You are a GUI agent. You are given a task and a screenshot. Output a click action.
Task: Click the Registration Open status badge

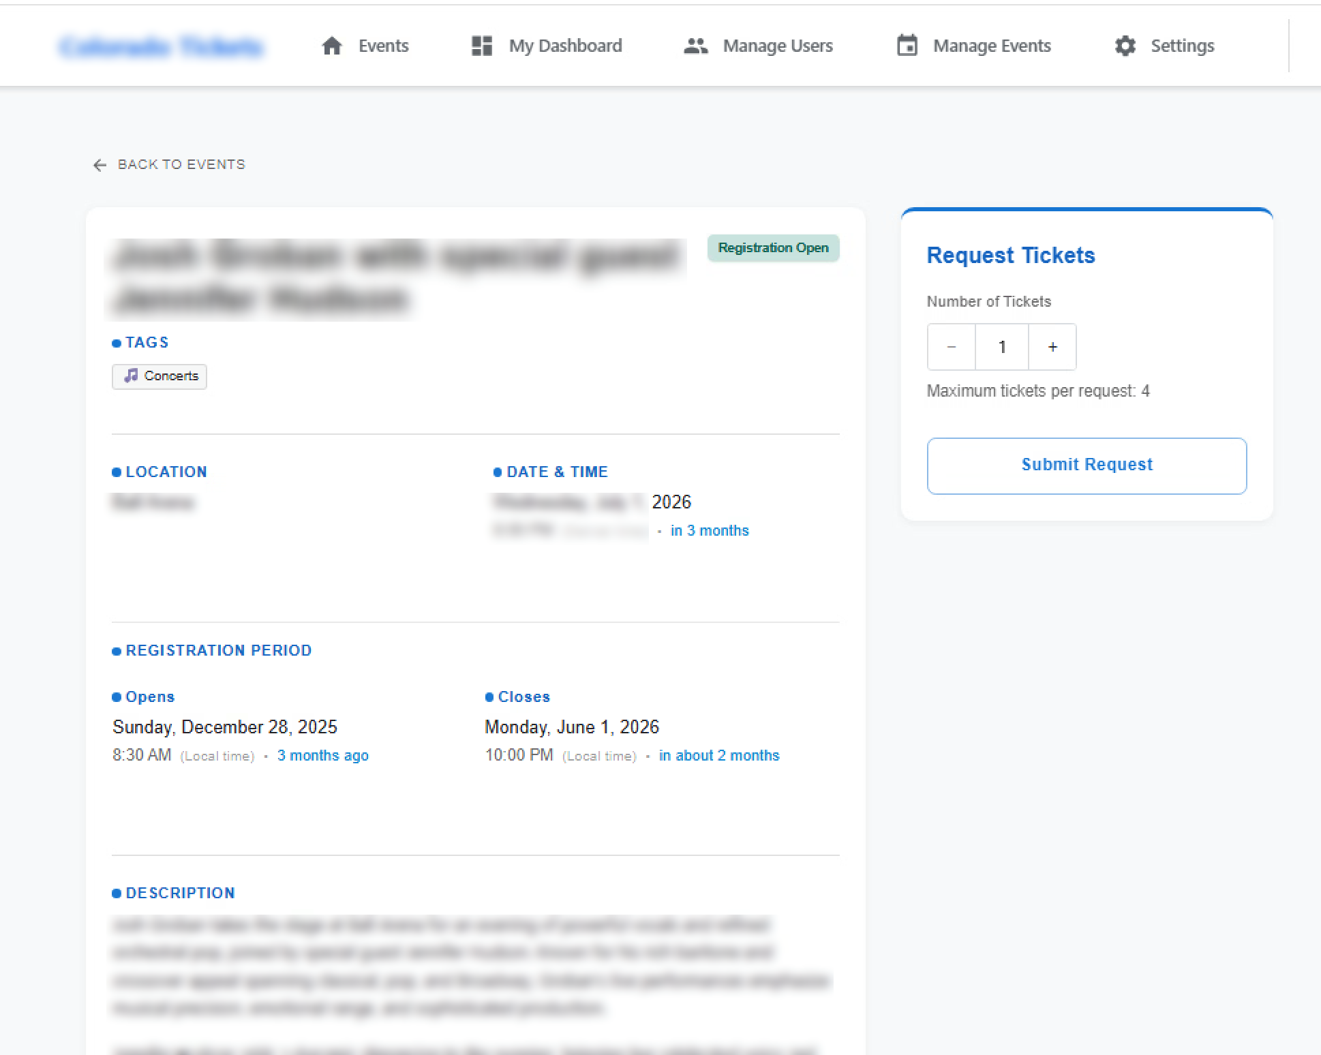click(773, 247)
